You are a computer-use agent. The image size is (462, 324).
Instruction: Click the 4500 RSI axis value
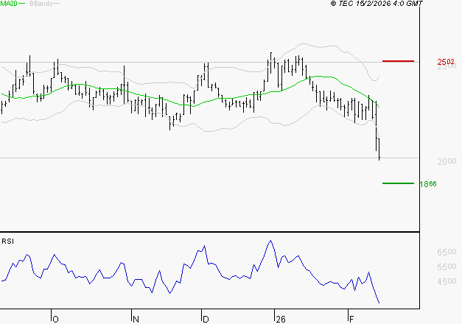[447, 281]
